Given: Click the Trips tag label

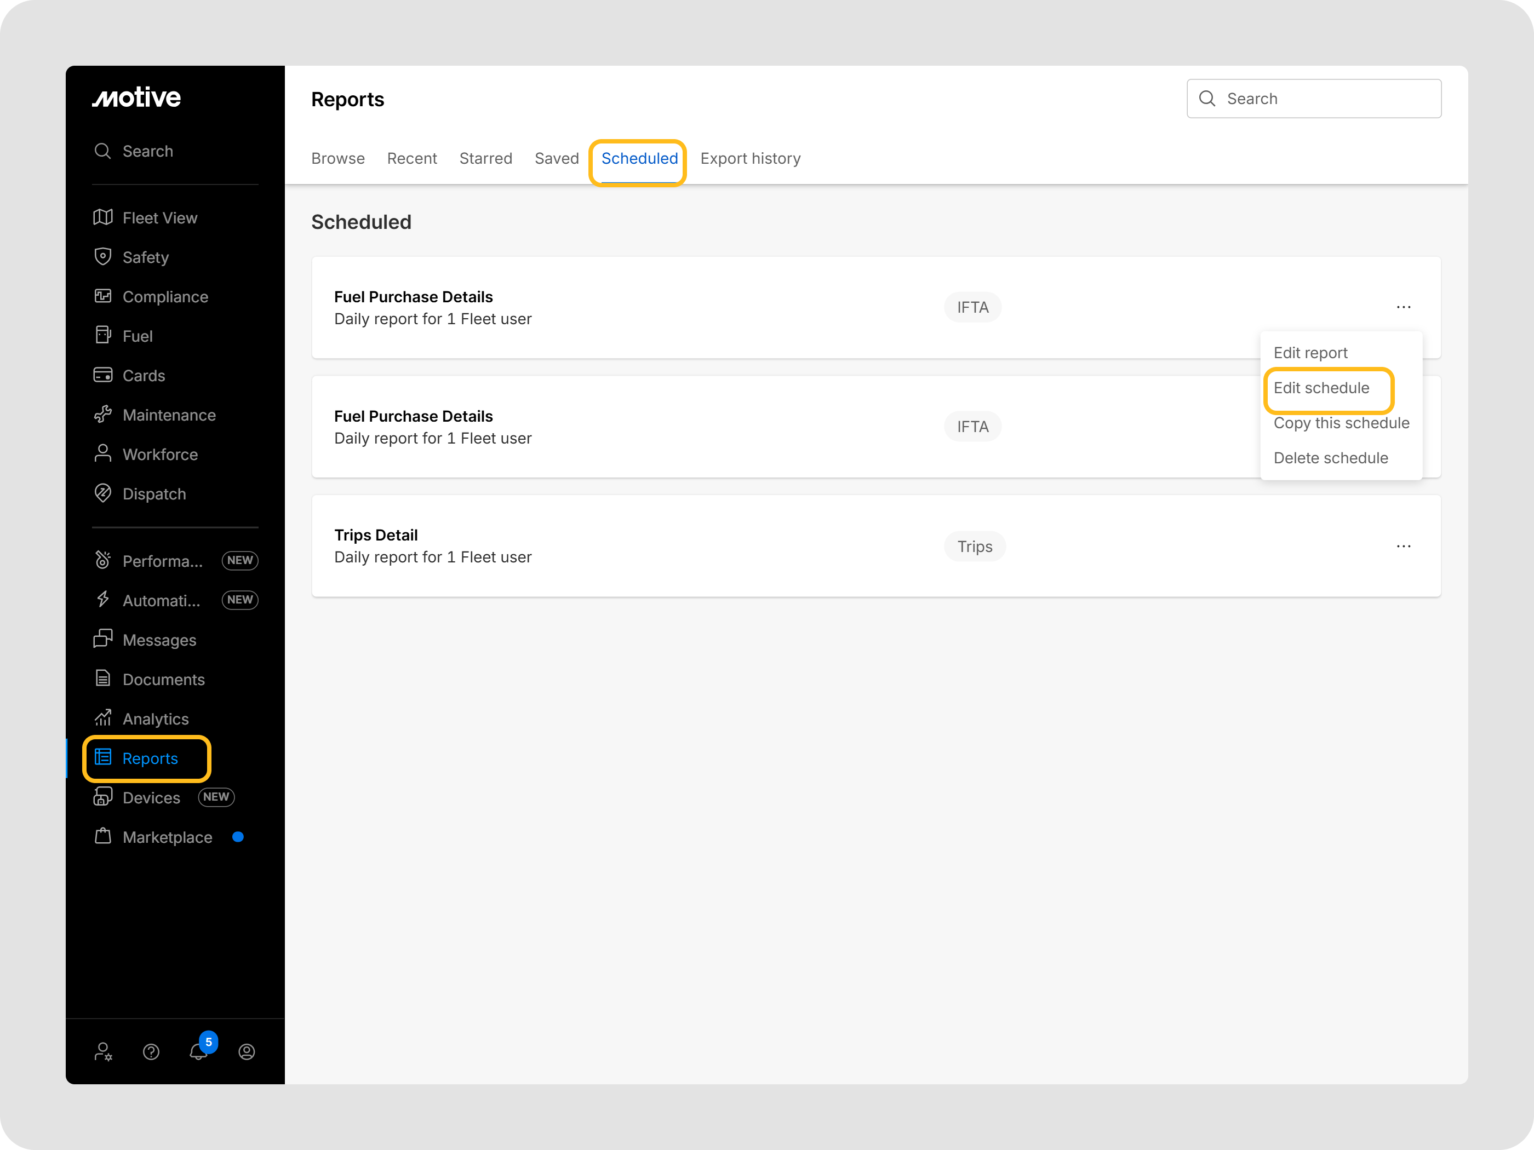Looking at the screenshot, I should 974,547.
